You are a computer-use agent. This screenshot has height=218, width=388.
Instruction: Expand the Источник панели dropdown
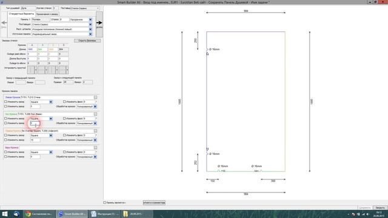click(x=90, y=34)
